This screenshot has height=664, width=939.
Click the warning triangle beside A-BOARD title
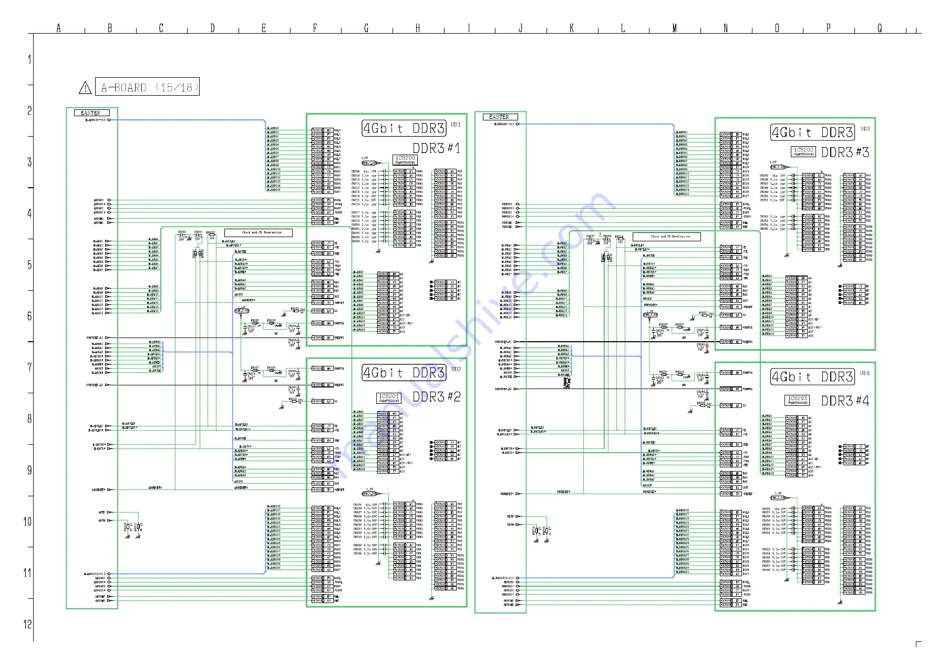point(85,88)
